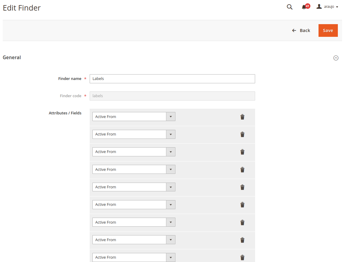Delete the first Active From attribute row
Screen dimensions: 346x262
242,117
